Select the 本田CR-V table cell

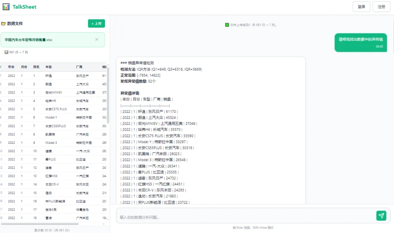click(52, 184)
